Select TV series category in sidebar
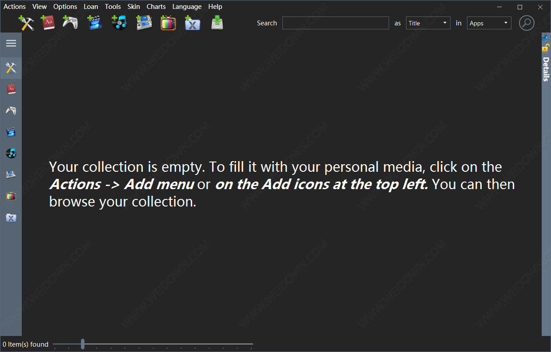This screenshot has height=352, width=551. pos(11,196)
